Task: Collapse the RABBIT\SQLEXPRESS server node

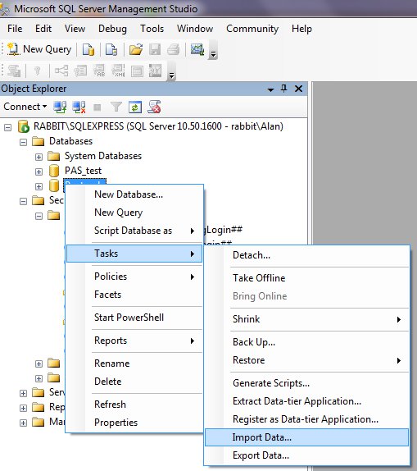Action: click(x=8, y=127)
